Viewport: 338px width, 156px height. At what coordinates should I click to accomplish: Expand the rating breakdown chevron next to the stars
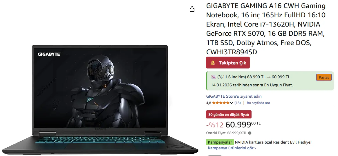pos(232,103)
